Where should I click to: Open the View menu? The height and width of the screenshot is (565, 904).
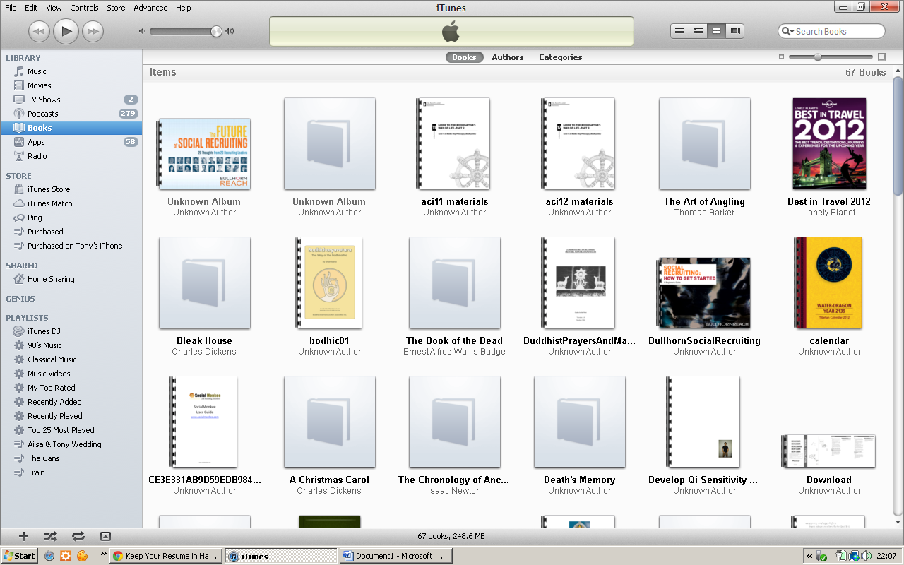(x=54, y=8)
